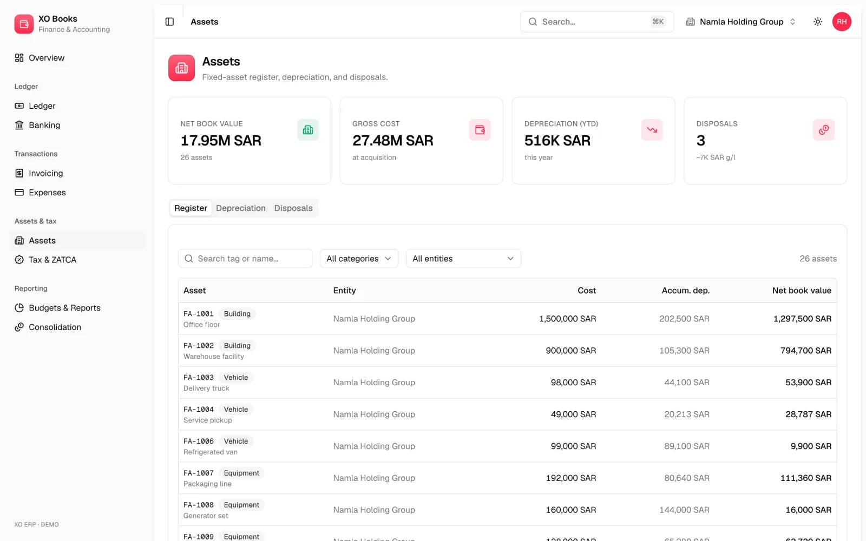The image size is (866, 541).
Task: Click the Cost column header
Action: click(x=587, y=291)
